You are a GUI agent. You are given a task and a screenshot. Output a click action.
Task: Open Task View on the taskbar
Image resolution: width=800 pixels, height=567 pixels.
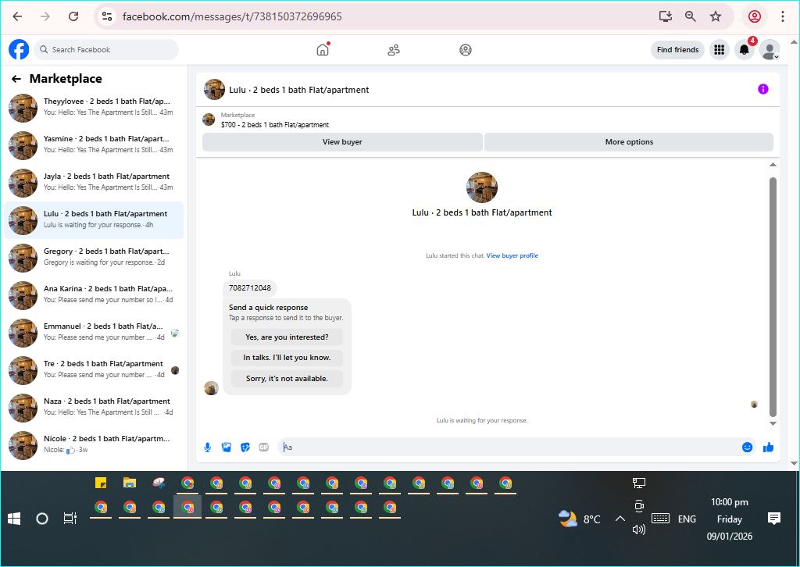[x=70, y=519]
